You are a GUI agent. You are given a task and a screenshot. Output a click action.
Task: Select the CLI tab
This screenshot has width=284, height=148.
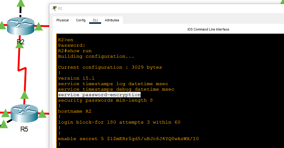pyautogui.click(x=95, y=20)
